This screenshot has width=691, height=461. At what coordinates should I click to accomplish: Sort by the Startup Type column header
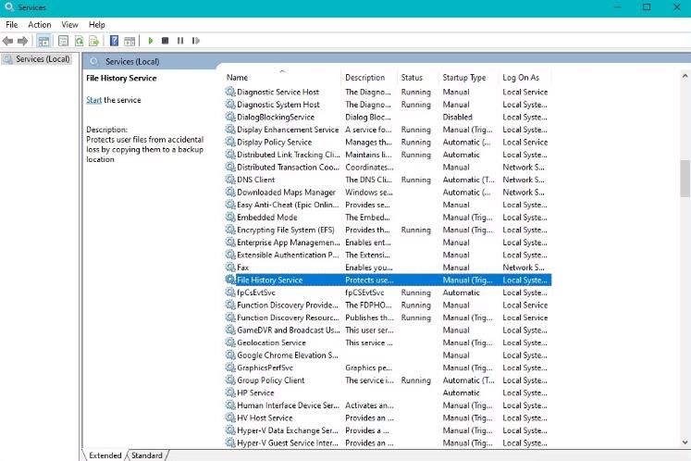464,78
